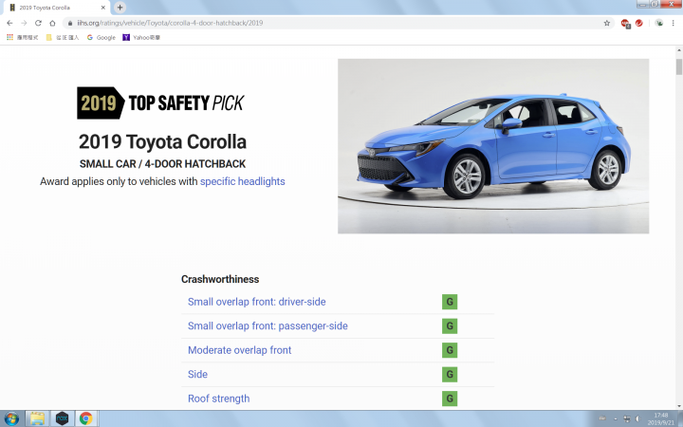Open the specific headlights link
This screenshot has width=683, height=427.
click(x=242, y=181)
